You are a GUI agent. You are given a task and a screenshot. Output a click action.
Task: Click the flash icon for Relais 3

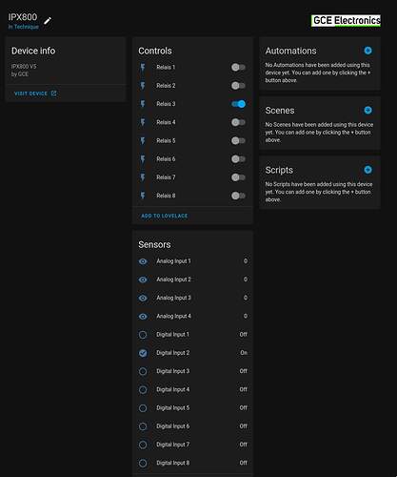143,104
